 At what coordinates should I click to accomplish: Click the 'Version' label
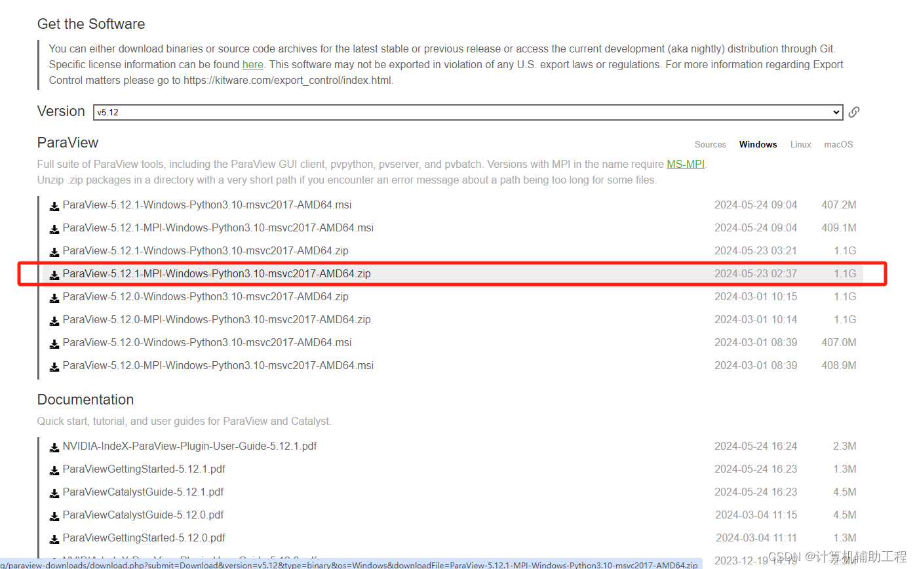61,111
